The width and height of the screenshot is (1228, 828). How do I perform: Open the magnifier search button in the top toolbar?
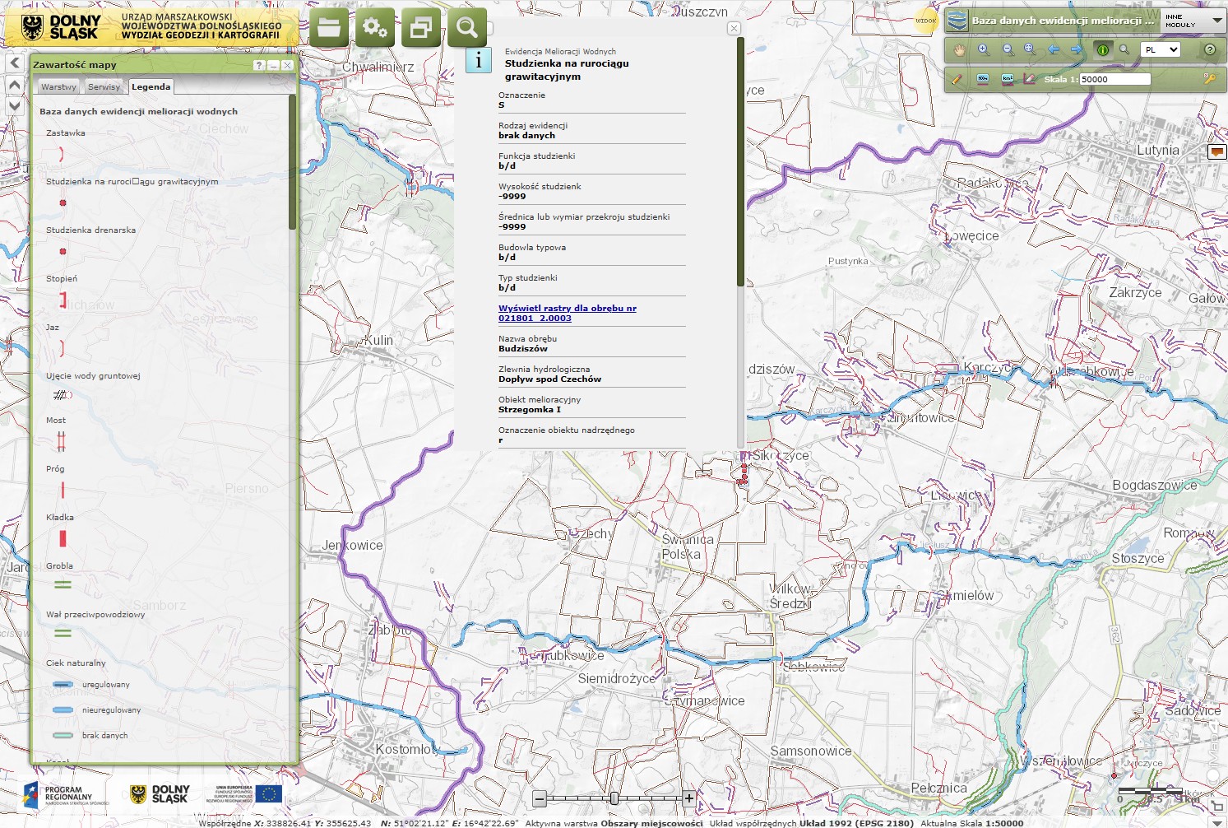(x=467, y=27)
